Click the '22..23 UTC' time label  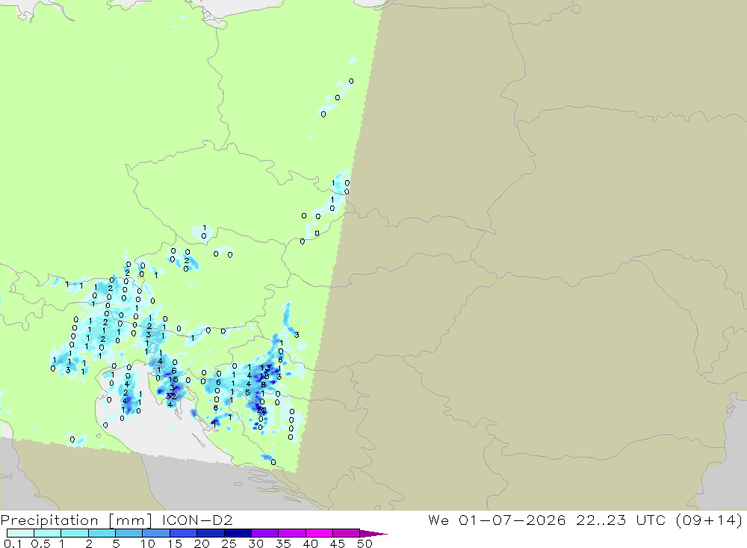click(621, 520)
